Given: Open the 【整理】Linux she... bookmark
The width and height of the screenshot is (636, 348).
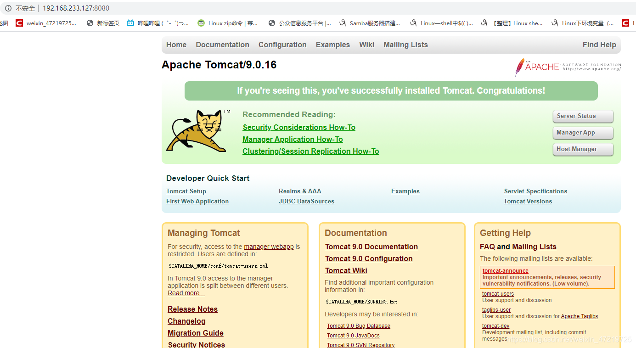Looking at the screenshot, I should click(512, 23).
